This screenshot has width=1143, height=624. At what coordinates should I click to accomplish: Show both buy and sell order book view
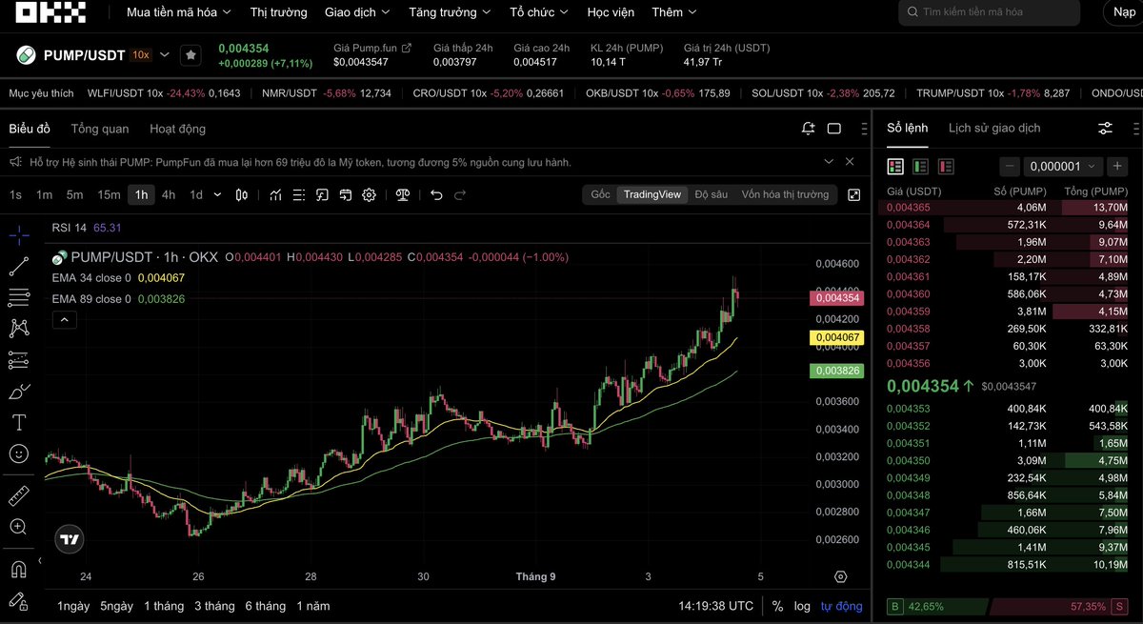(x=895, y=167)
